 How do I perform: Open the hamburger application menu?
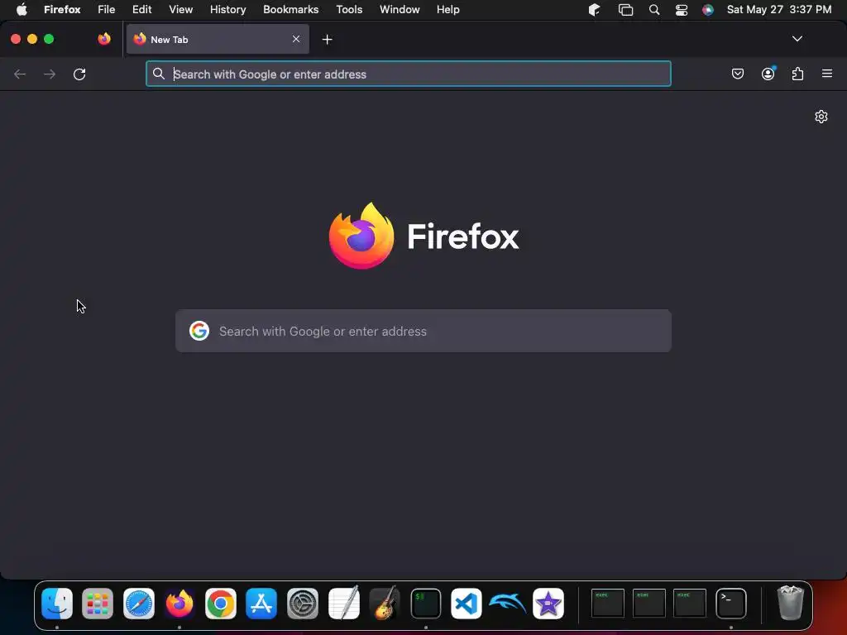(x=827, y=74)
